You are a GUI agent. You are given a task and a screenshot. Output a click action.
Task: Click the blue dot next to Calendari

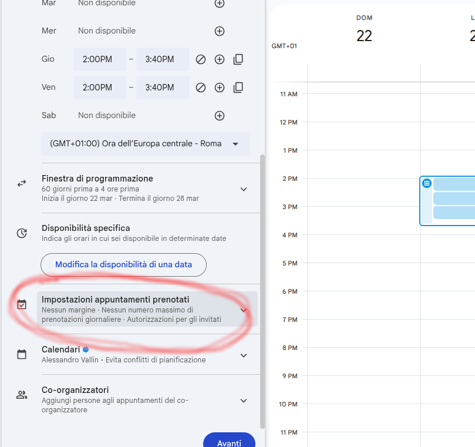click(86, 349)
